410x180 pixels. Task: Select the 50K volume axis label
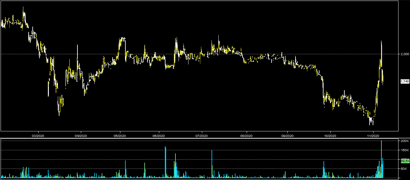[404, 169]
